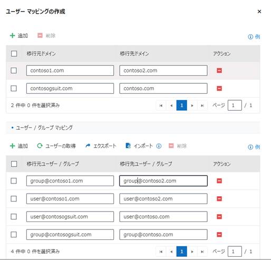Screen dimensions: 271x260
Task: Remove the group@contosogsuit.com mapping row
Action: coord(219,235)
